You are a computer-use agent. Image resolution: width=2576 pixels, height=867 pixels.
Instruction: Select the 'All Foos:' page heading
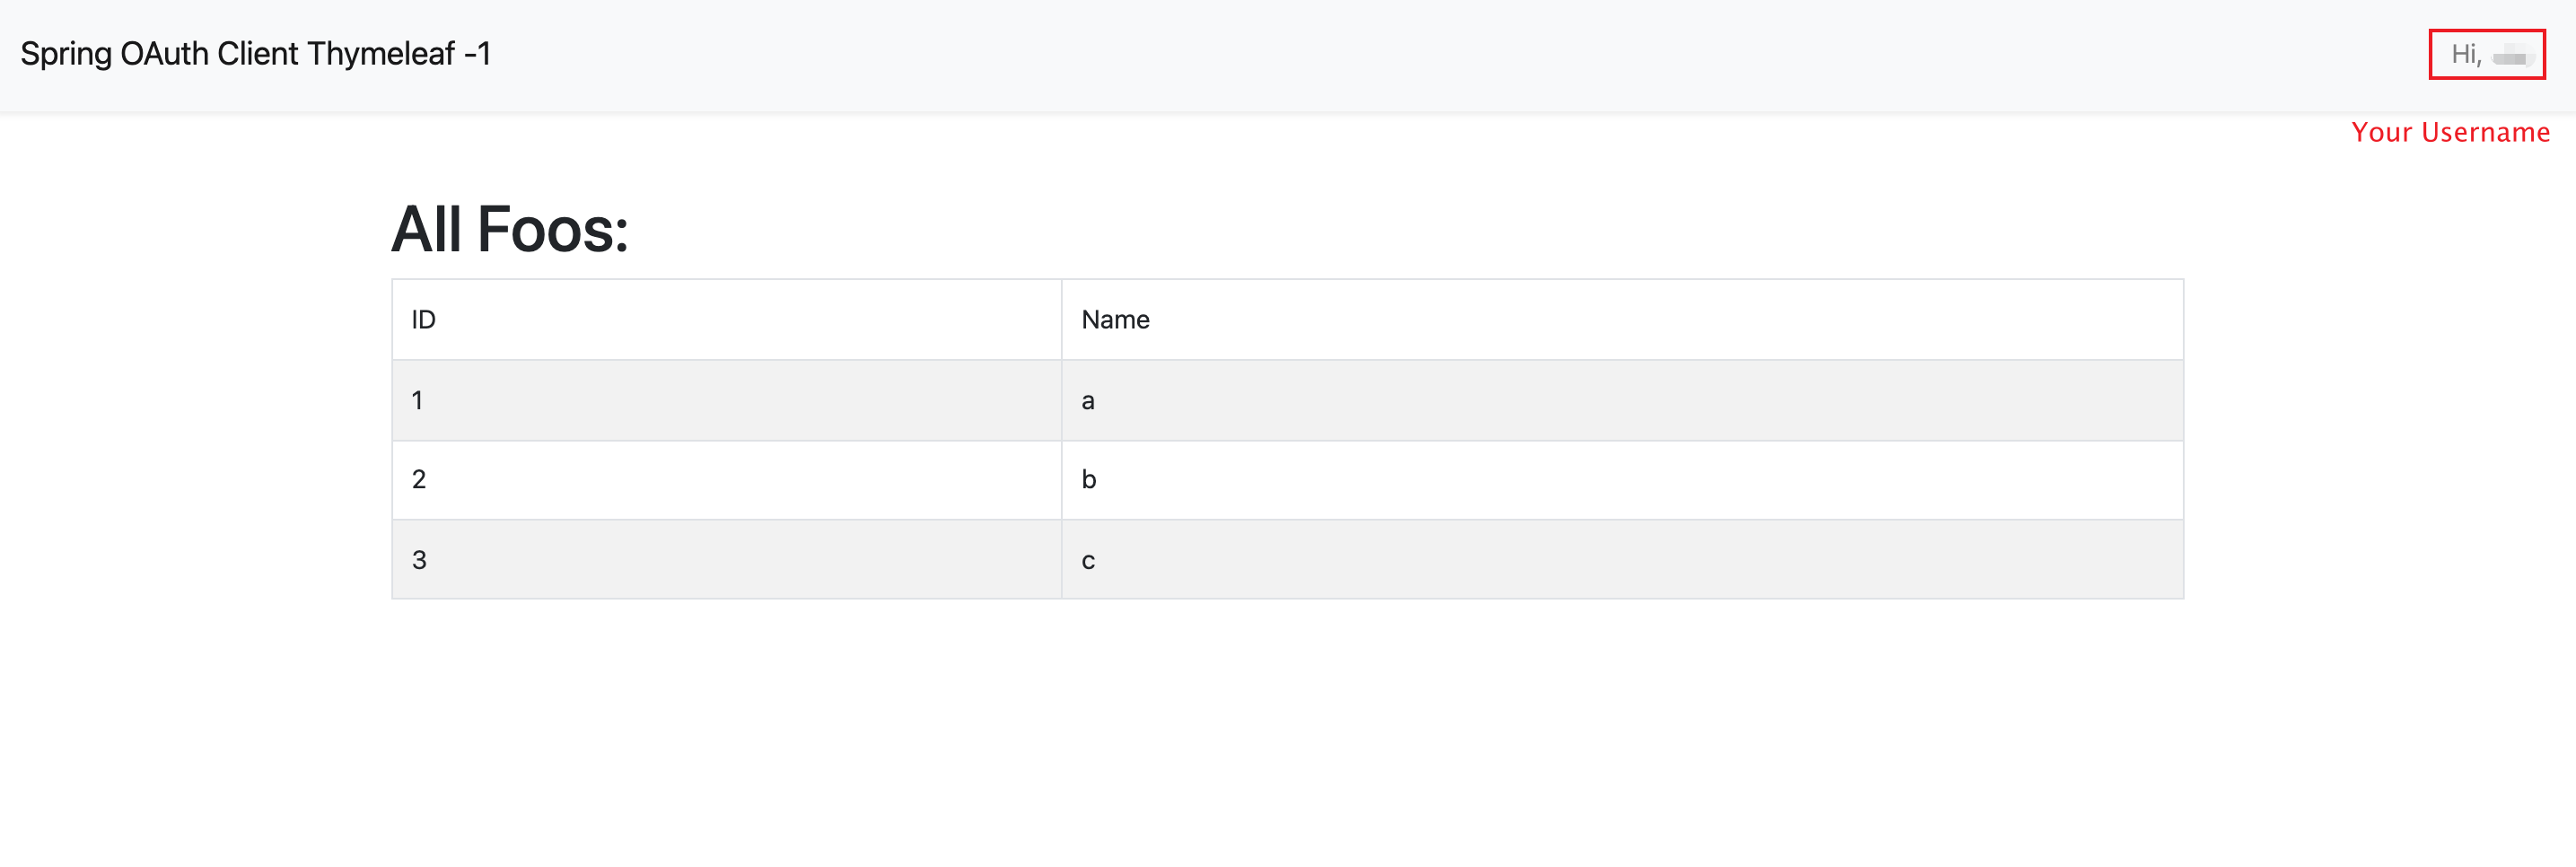[510, 228]
